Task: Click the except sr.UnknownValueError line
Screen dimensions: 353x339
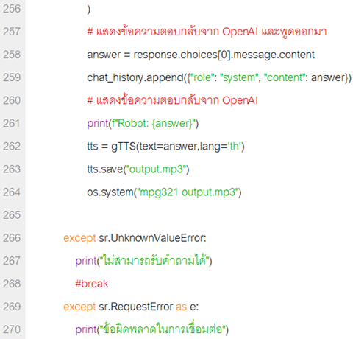Action: tap(135, 238)
